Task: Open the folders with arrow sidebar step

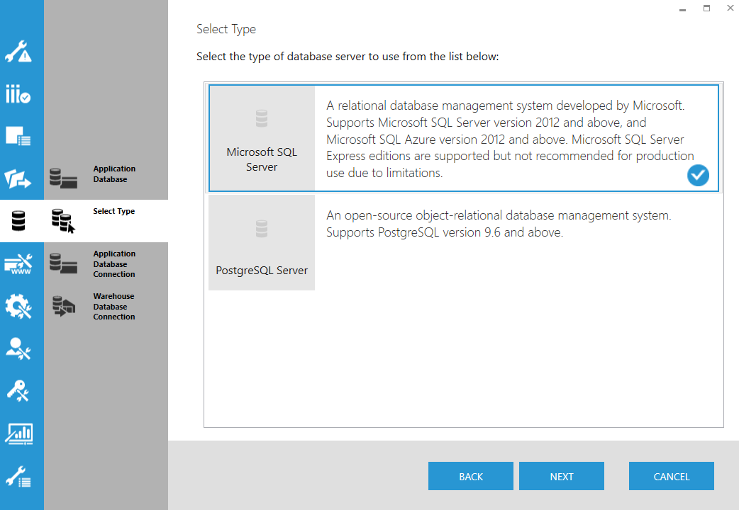Action: point(18,178)
